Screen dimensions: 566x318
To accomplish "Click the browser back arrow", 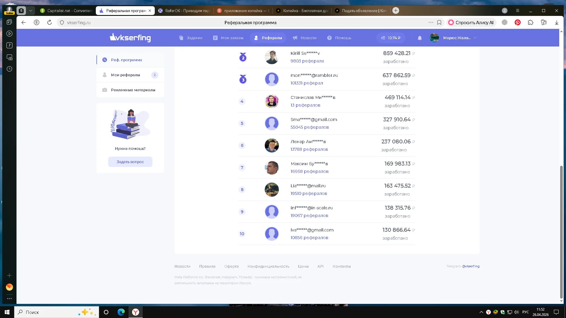I will [24, 22].
